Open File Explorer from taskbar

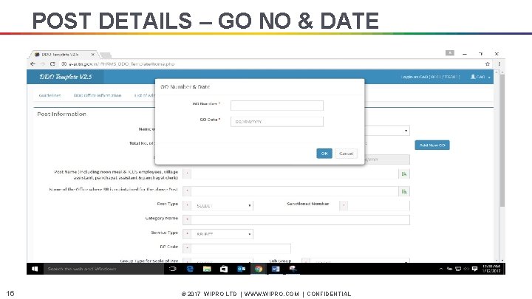coord(207,269)
